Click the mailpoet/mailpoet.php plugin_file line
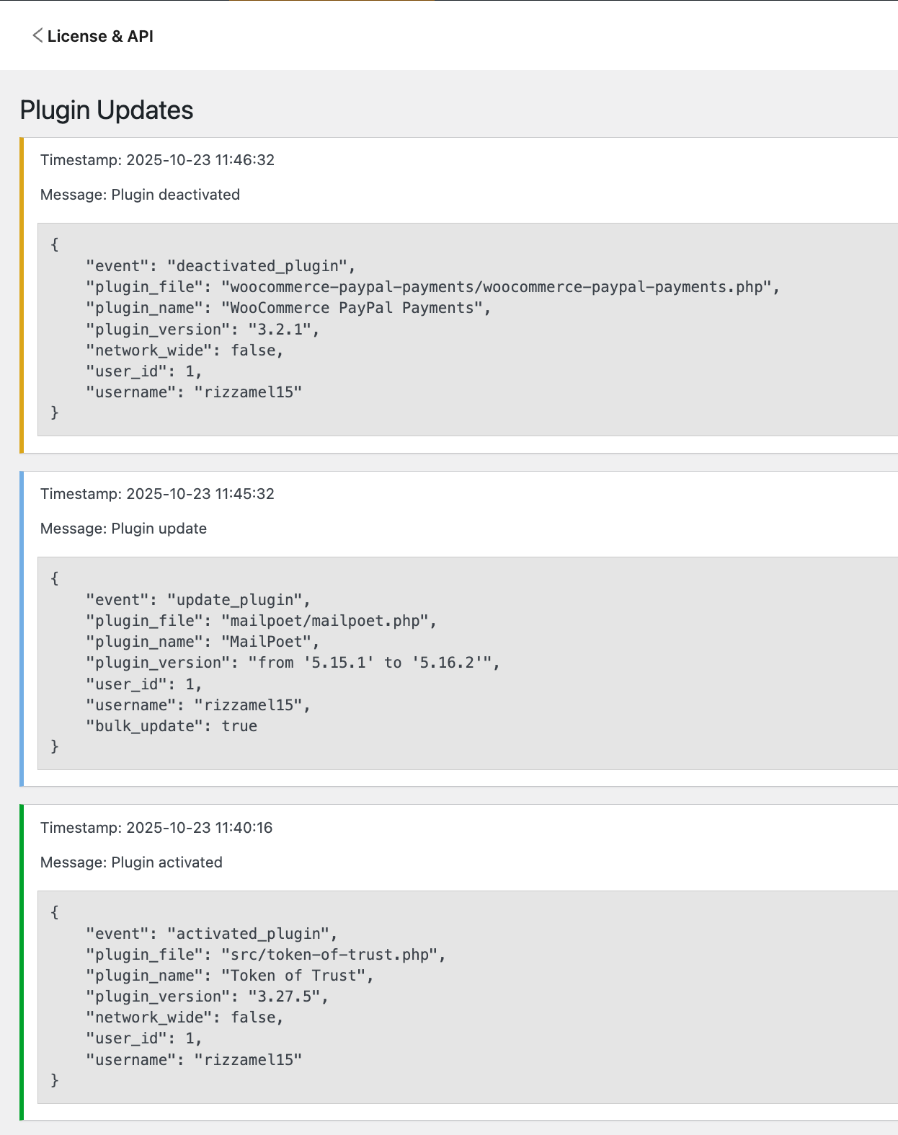This screenshot has width=898, height=1135. (261, 621)
